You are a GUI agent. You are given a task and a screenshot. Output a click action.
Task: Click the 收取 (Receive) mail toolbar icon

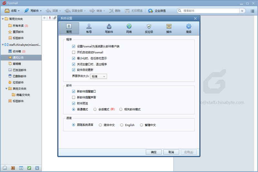(7, 11)
